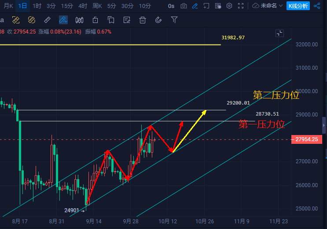Click the 32000.00 price axis label
Viewport: 327px width, 229px height.
[x=307, y=44]
